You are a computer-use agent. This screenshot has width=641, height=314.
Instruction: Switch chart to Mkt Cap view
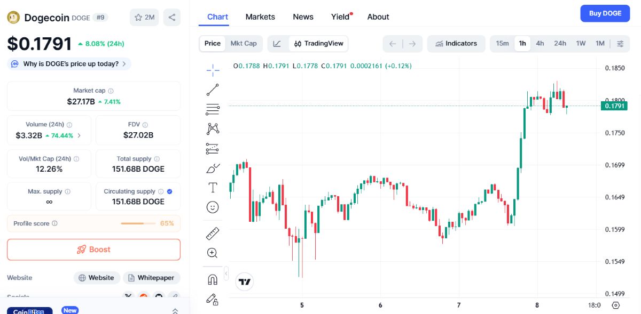pyautogui.click(x=243, y=44)
